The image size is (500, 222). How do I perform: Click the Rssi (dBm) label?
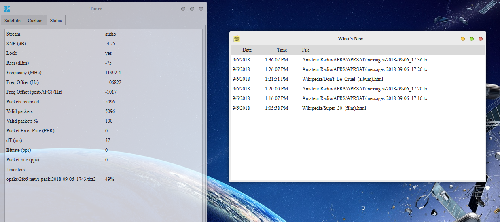tap(17, 63)
